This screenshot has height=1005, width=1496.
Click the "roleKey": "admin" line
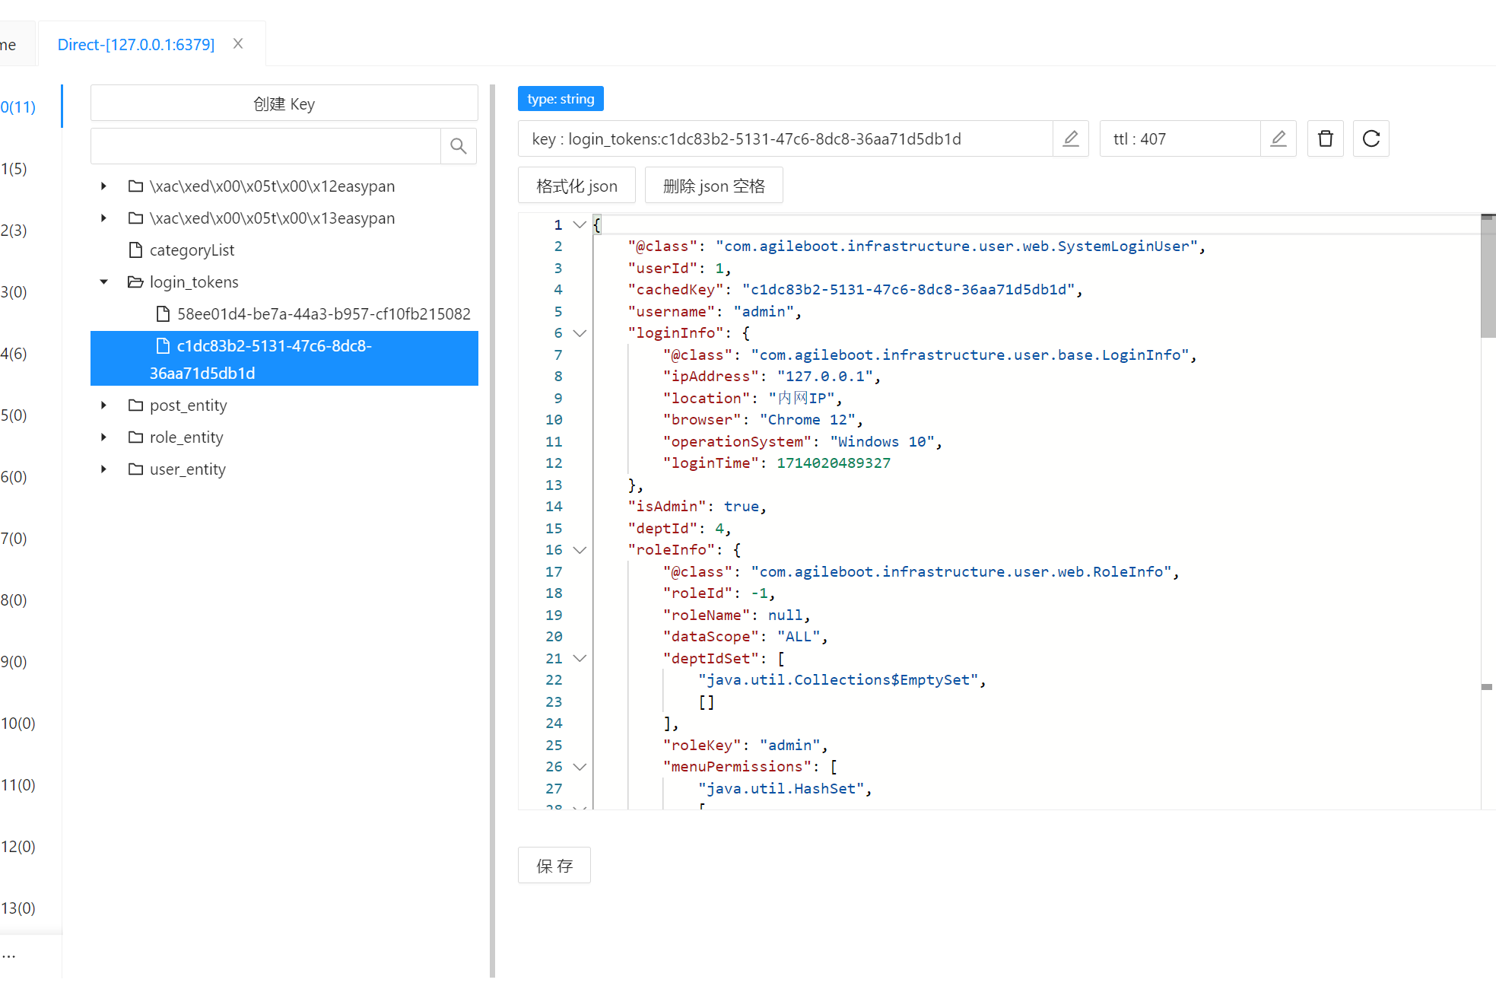pos(745,745)
